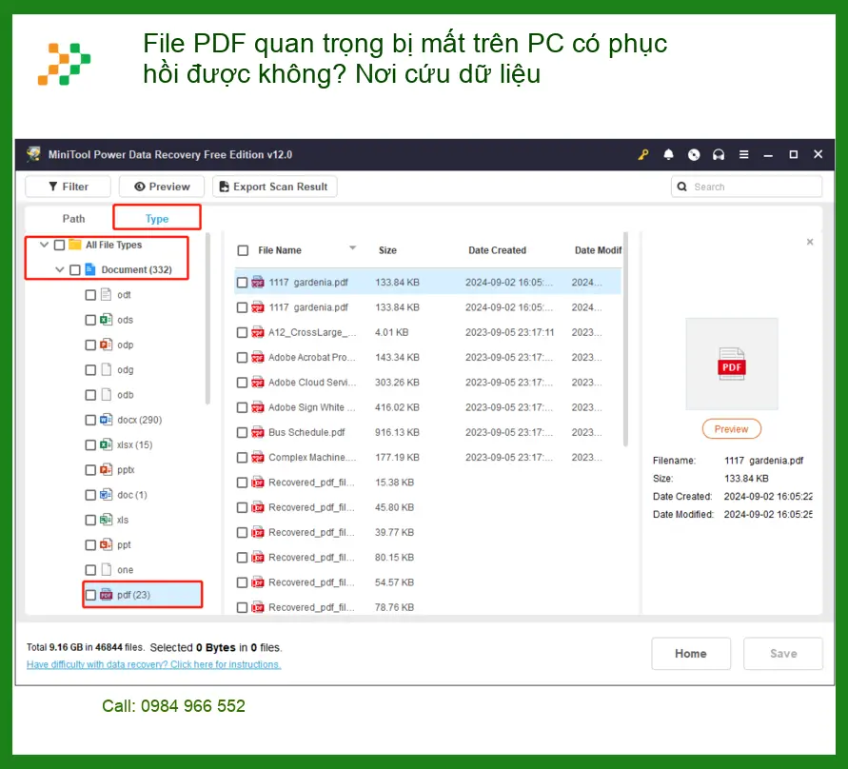Image resolution: width=848 pixels, height=769 pixels.
Task: Check the Bus Schedule.pdf checkbox
Action: coord(243,433)
